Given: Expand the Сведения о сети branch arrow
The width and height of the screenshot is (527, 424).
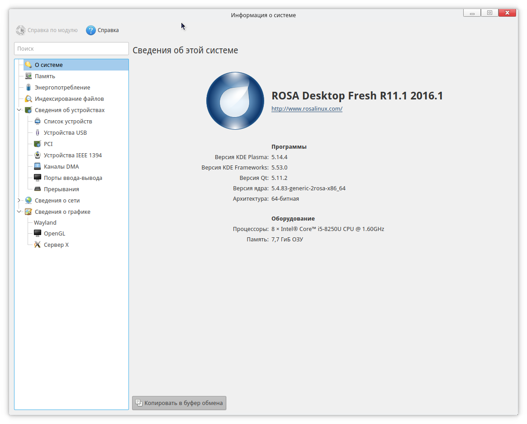Looking at the screenshot, I should coord(19,200).
